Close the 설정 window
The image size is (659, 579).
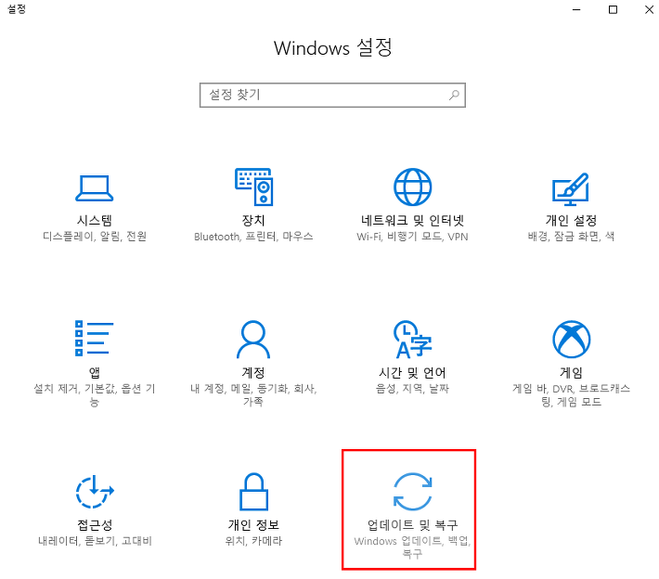pos(649,9)
